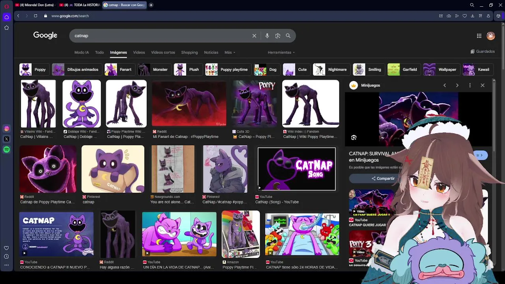Image resolution: width=505 pixels, height=284 pixels.
Task: Switch to TODA La HISTORIA browser tab
Action: pyautogui.click(x=79, y=5)
